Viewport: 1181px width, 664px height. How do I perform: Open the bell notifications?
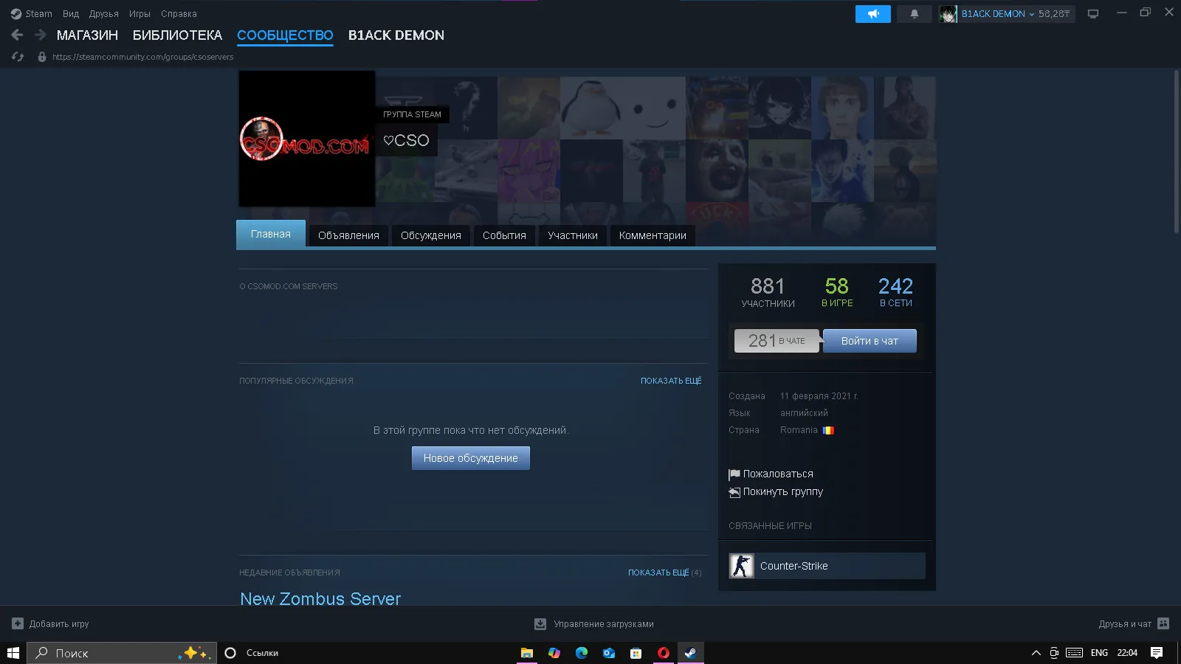pyautogui.click(x=915, y=14)
